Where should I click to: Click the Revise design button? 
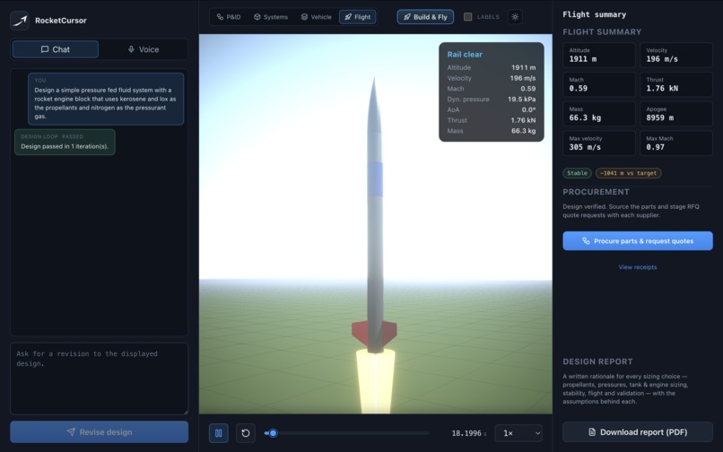100,432
